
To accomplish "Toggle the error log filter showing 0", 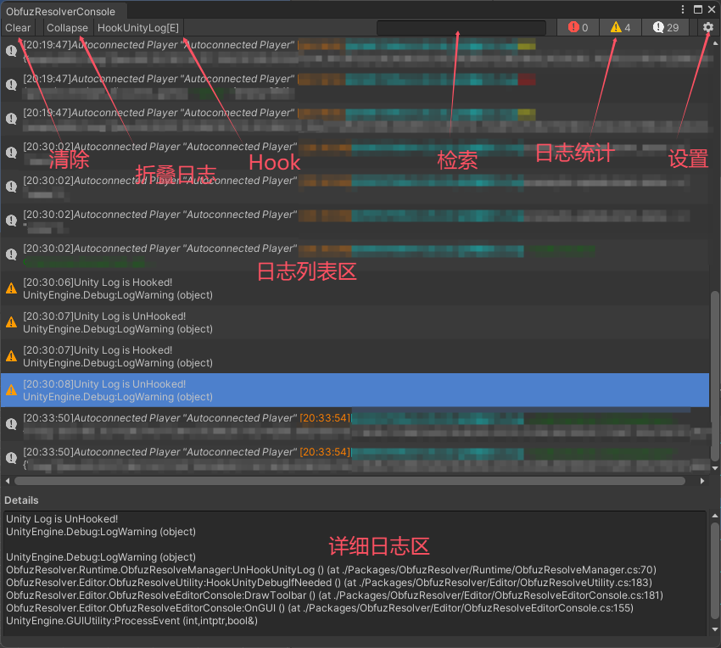I will point(578,28).
